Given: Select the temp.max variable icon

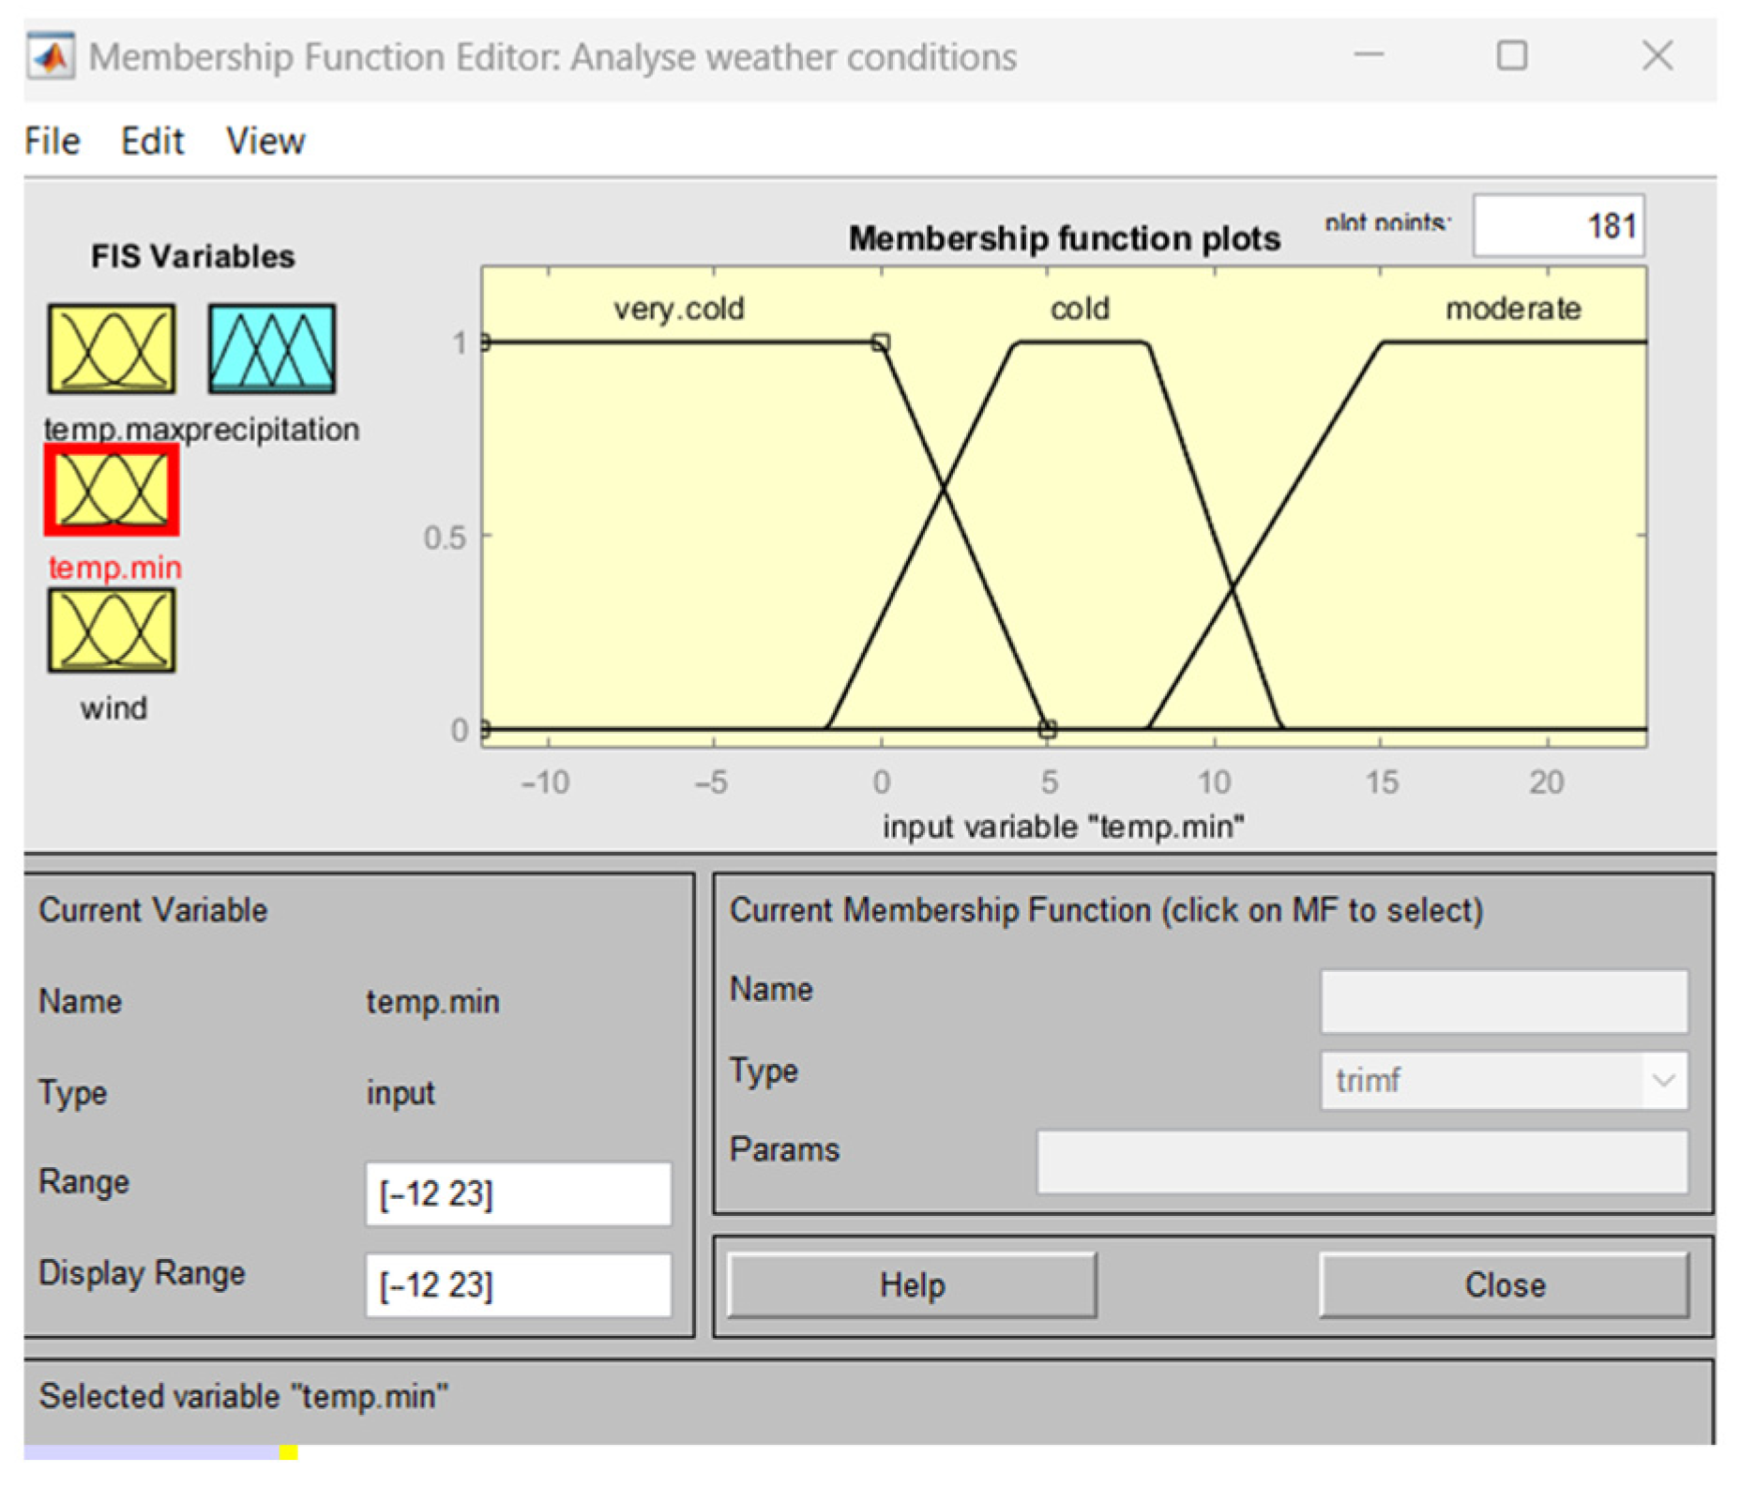Looking at the screenshot, I should pyautogui.click(x=111, y=348).
